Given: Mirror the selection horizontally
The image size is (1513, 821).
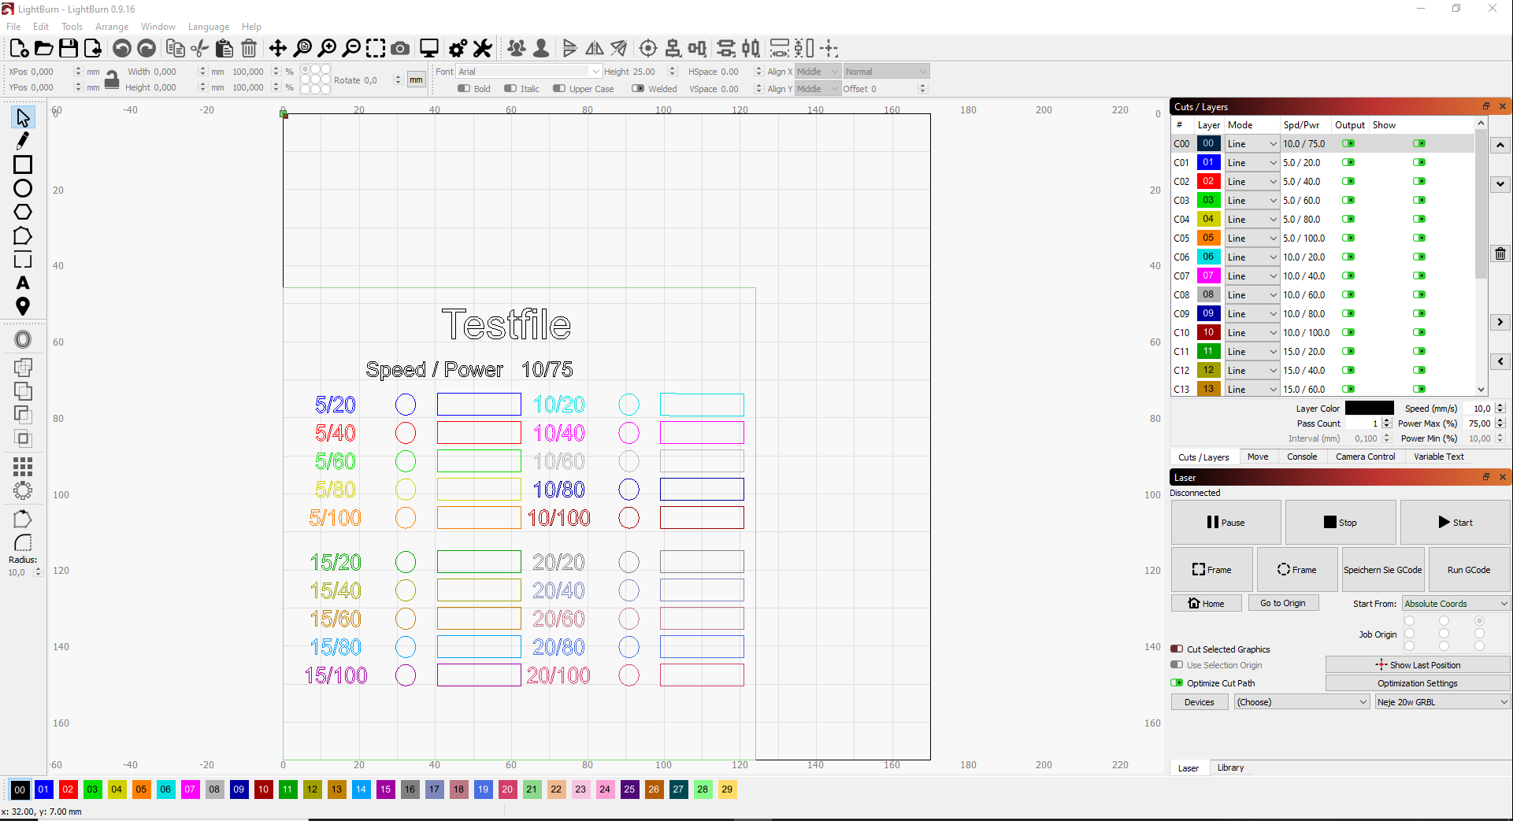Looking at the screenshot, I should [x=594, y=48].
